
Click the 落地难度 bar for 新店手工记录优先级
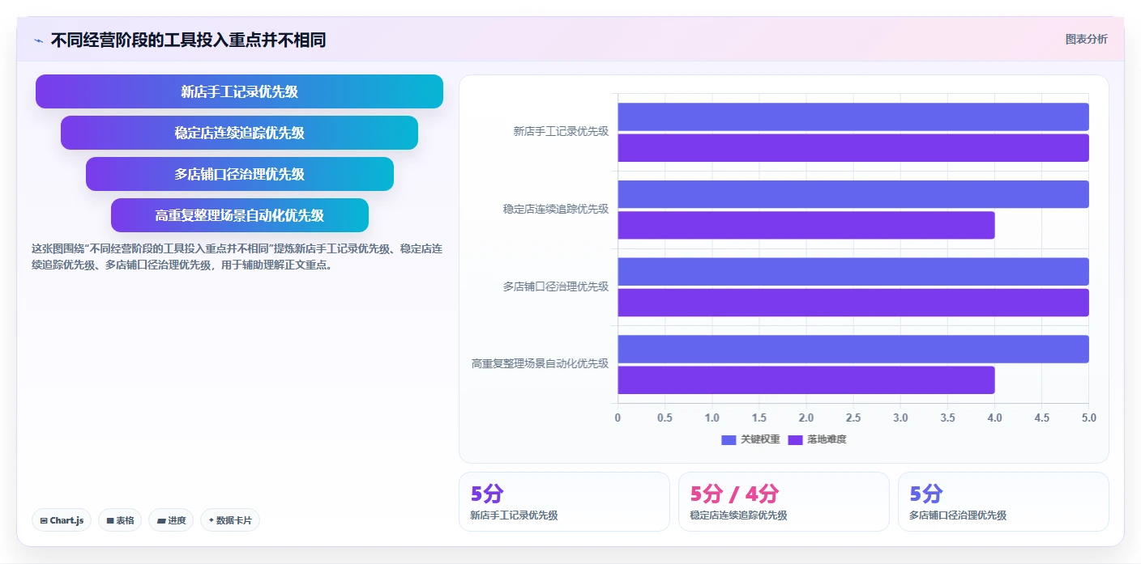[x=853, y=148]
